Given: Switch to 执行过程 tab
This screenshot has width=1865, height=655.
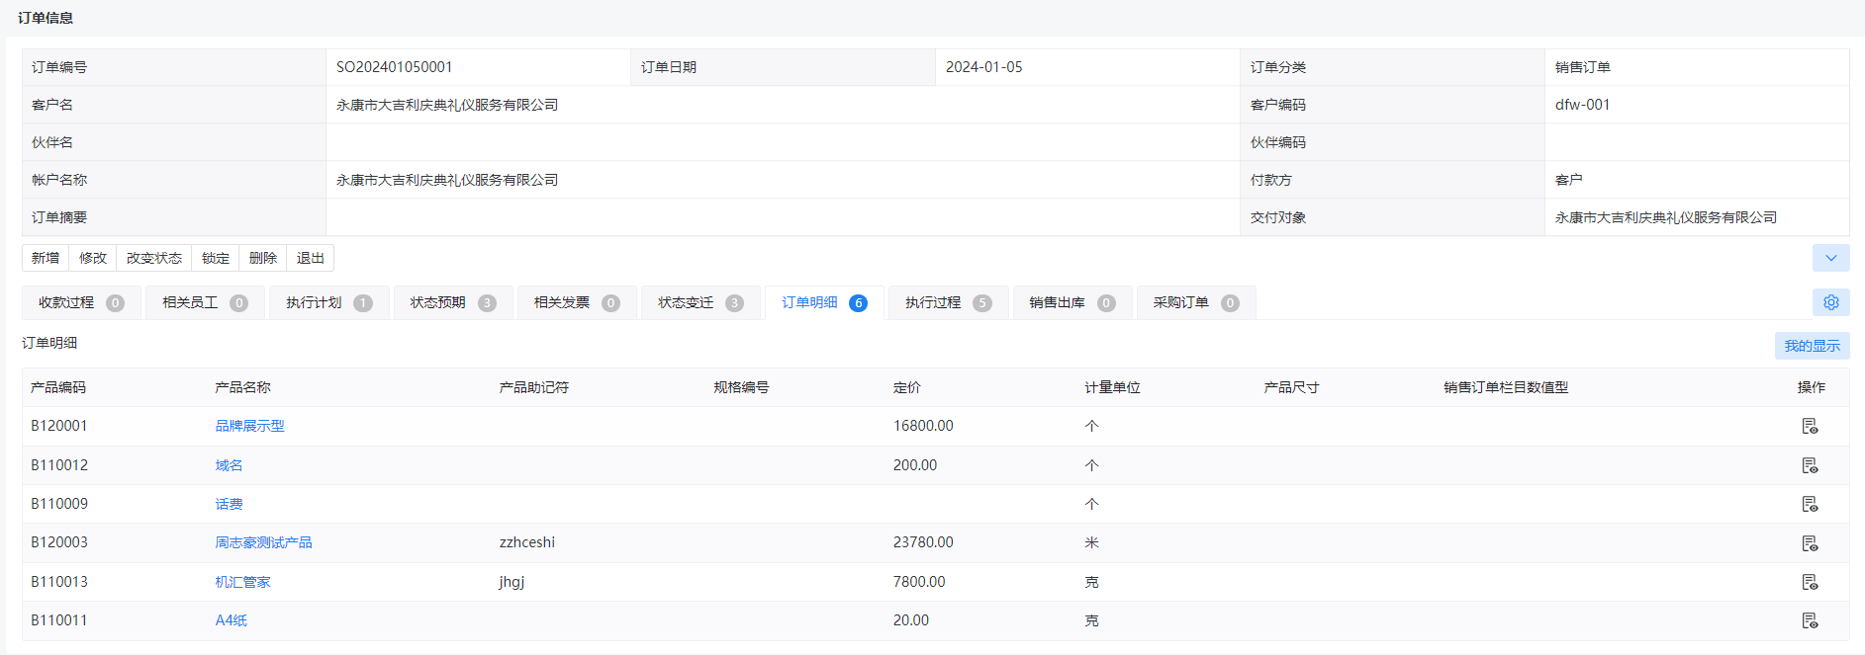Looking at the screenshot, I should [948, 302].
